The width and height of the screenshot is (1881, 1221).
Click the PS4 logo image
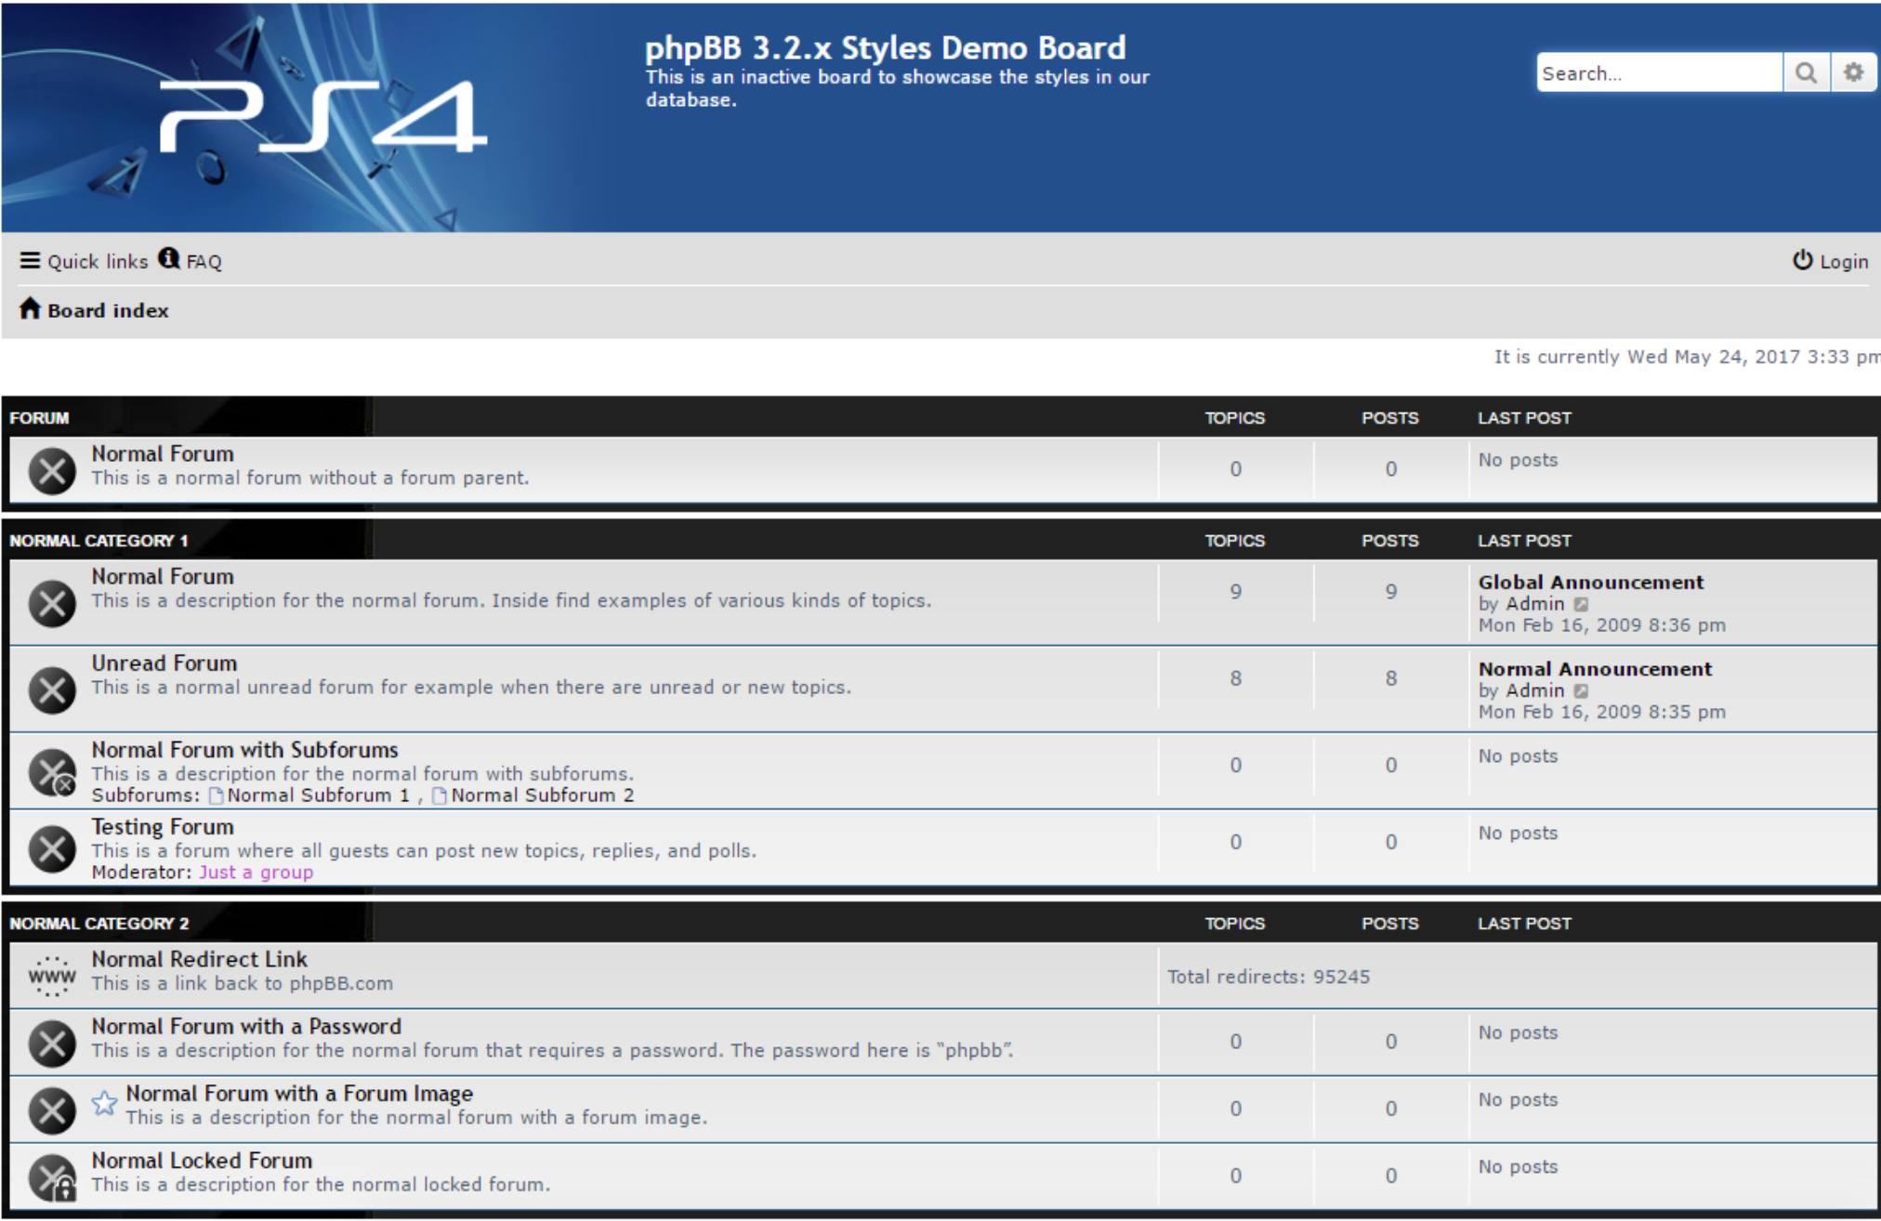pyautogui.click(x=322, y=117)
